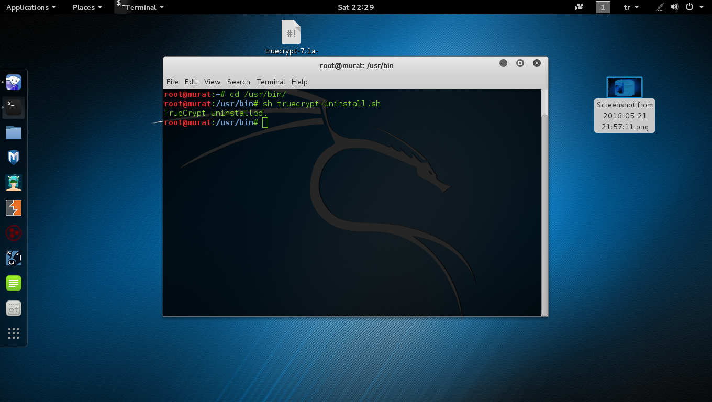
Task: Click the clock showing Sat 22:29
Action: (x=356, y=7)
